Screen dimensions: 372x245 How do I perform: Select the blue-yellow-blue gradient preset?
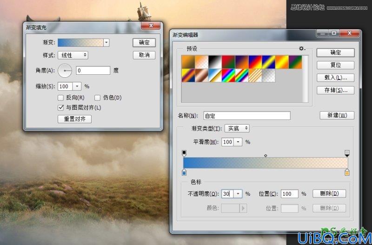269,62
